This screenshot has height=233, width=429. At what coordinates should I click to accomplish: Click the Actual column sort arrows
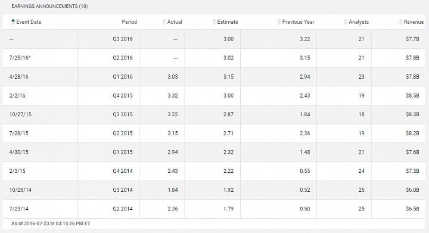pos(164,22)
